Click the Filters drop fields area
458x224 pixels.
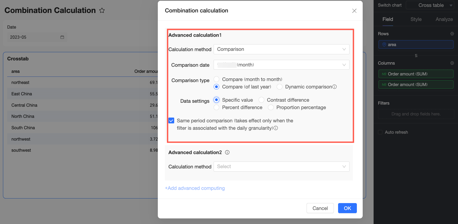pos(416,114)
